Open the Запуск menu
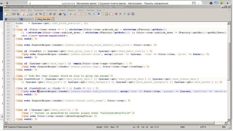This screenshot has width=233, height=131. click(81, 10)
